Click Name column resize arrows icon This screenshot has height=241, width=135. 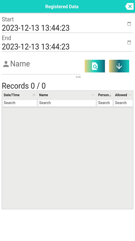(x=93, y=95)
